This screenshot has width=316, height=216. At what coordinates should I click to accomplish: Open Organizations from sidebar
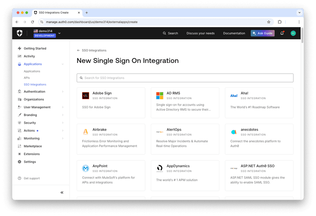click(34, 99)
